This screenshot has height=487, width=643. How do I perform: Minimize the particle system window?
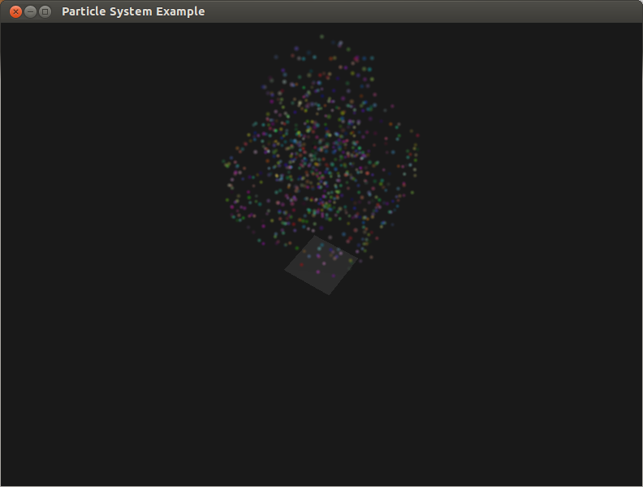(30, 11)
